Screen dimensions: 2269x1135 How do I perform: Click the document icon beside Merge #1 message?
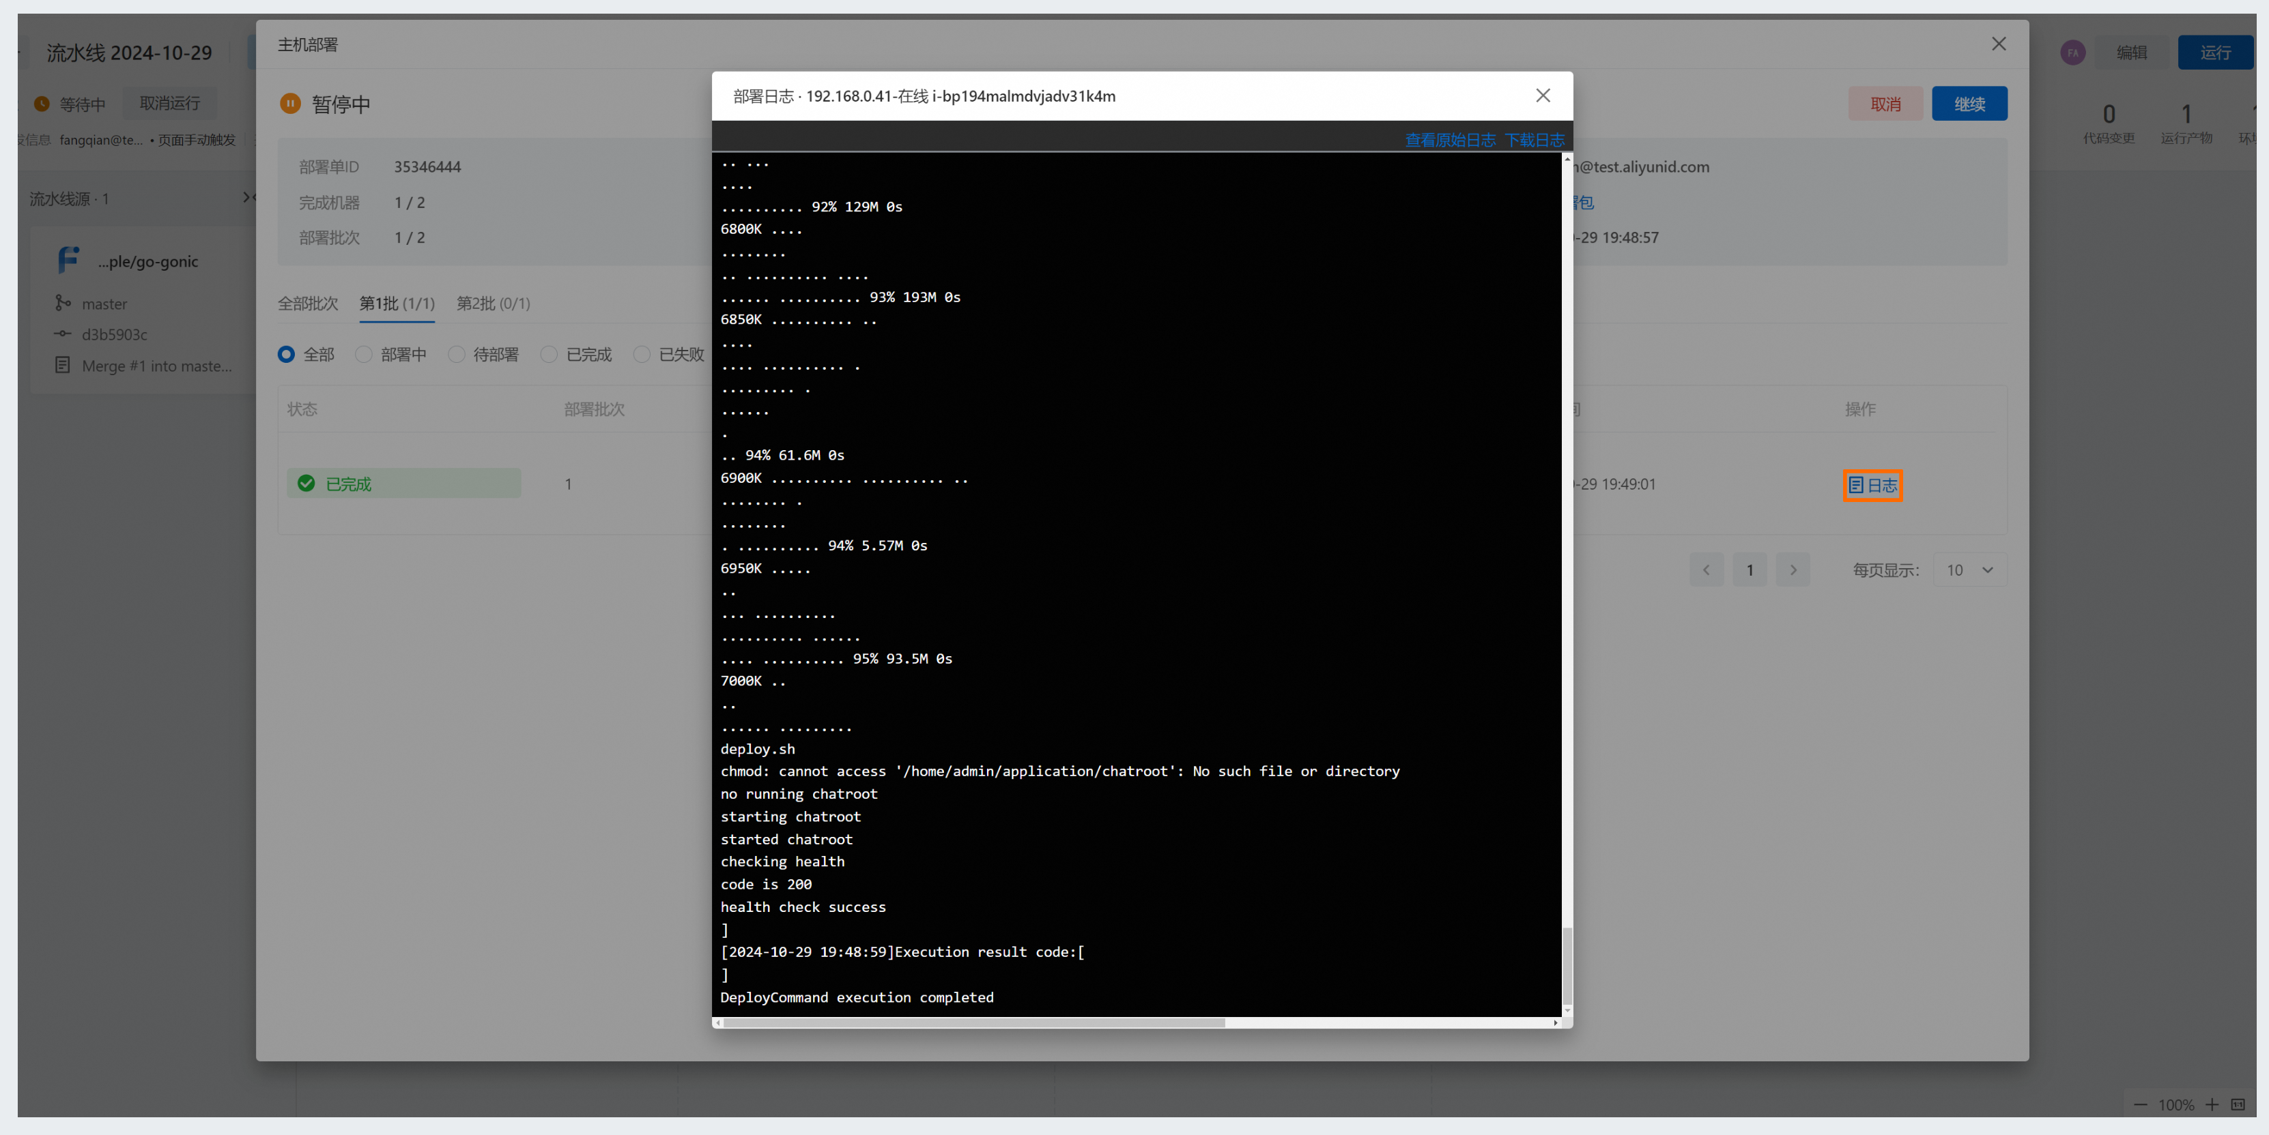click(63, 365)
